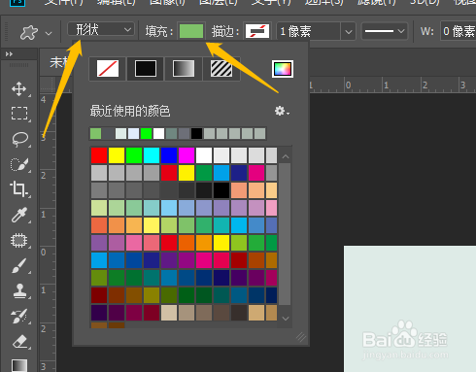Pick the bright green recent color swatch

pos(146,133)
